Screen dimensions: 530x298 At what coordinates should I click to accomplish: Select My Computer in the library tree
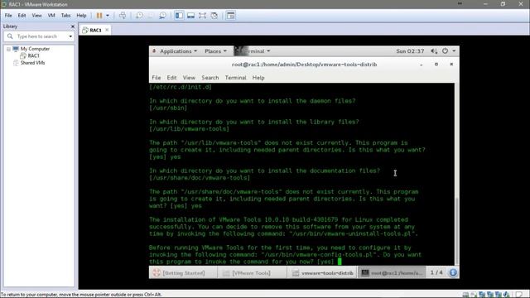(35, 49)
